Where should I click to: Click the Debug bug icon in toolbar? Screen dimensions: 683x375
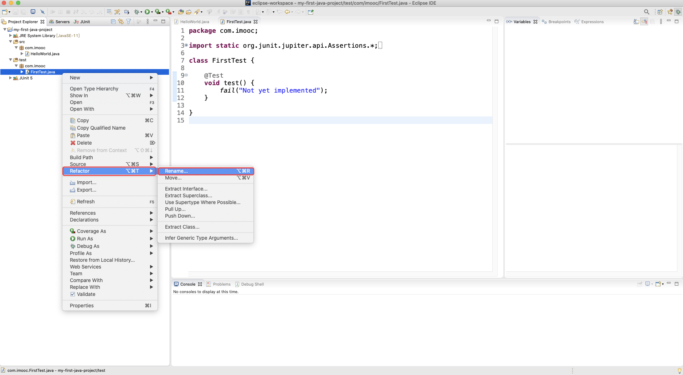point(137,12)
